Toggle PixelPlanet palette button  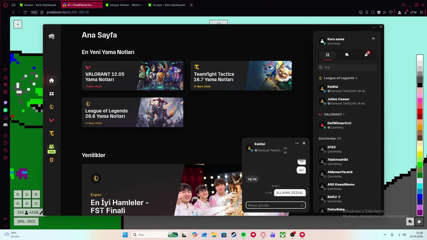419,222
